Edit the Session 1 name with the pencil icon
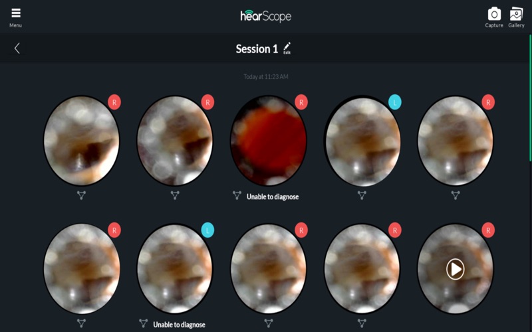532x332 pixels. click(x=287, y=48)
